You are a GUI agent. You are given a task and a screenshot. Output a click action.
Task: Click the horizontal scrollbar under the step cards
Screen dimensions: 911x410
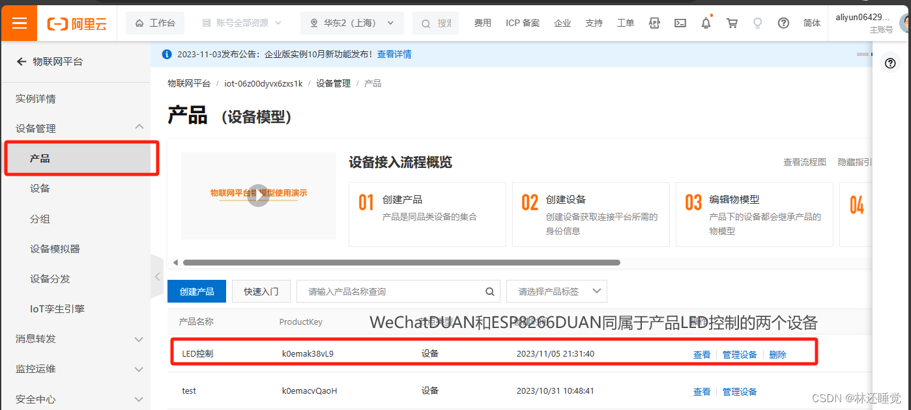(x=401, y=262)
